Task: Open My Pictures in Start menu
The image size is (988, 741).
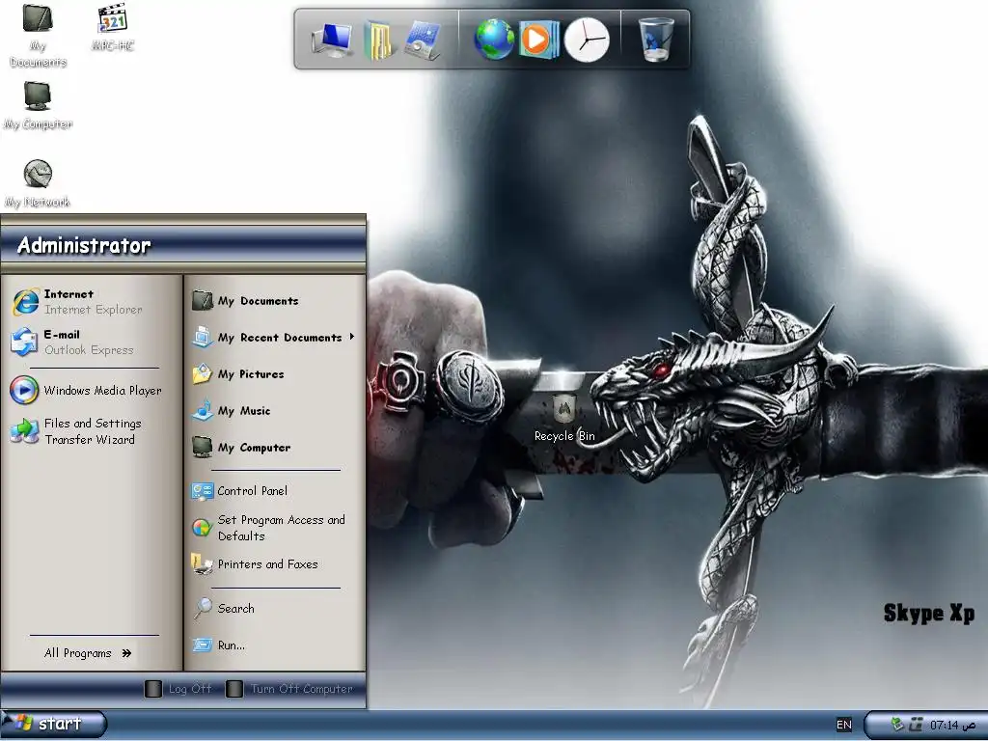Action: tap(275, 373)
